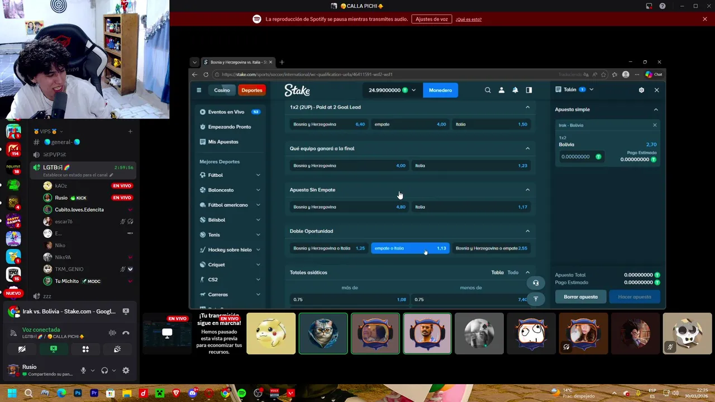This screenshot has height=402, width=715.
Task: Open Discord user settings gear
Action: pos(126,370)
